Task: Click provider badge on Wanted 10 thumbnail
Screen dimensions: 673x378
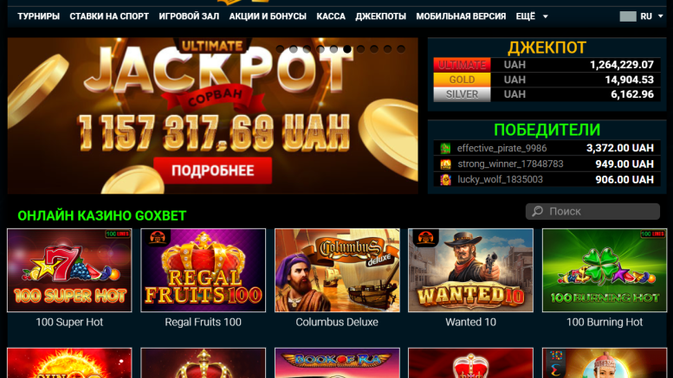Action: (425, 238)
